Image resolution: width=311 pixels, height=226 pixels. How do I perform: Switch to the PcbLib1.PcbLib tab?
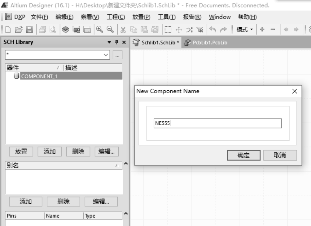click(x=205, y=43)
